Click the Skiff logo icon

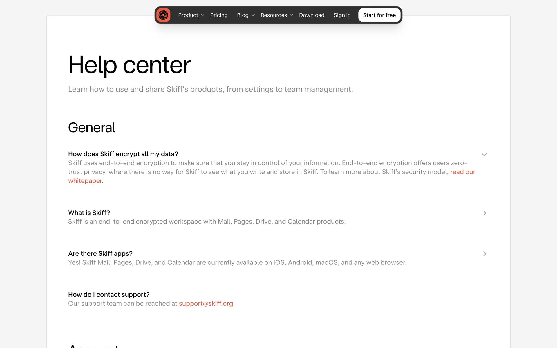tap(163, 15)
